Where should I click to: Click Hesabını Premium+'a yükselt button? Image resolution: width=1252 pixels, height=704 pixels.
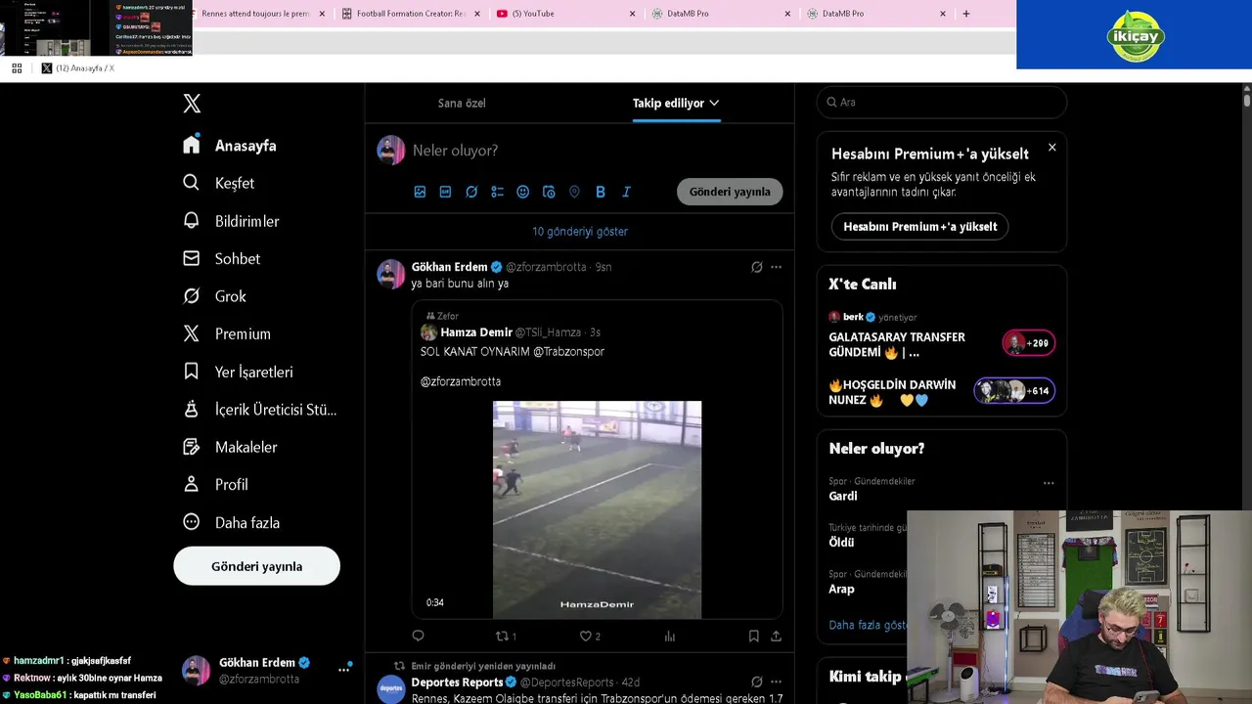(x=920, y=226)
